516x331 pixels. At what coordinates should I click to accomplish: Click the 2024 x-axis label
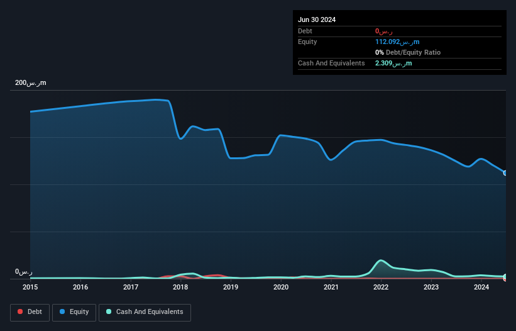(x=481, y=287)
